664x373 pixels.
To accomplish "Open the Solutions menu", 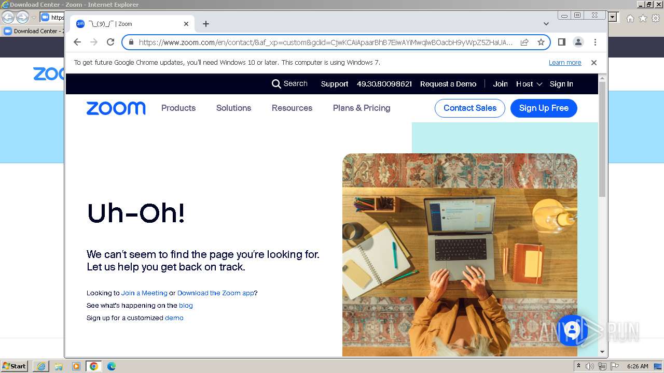I will click(233, 108).
